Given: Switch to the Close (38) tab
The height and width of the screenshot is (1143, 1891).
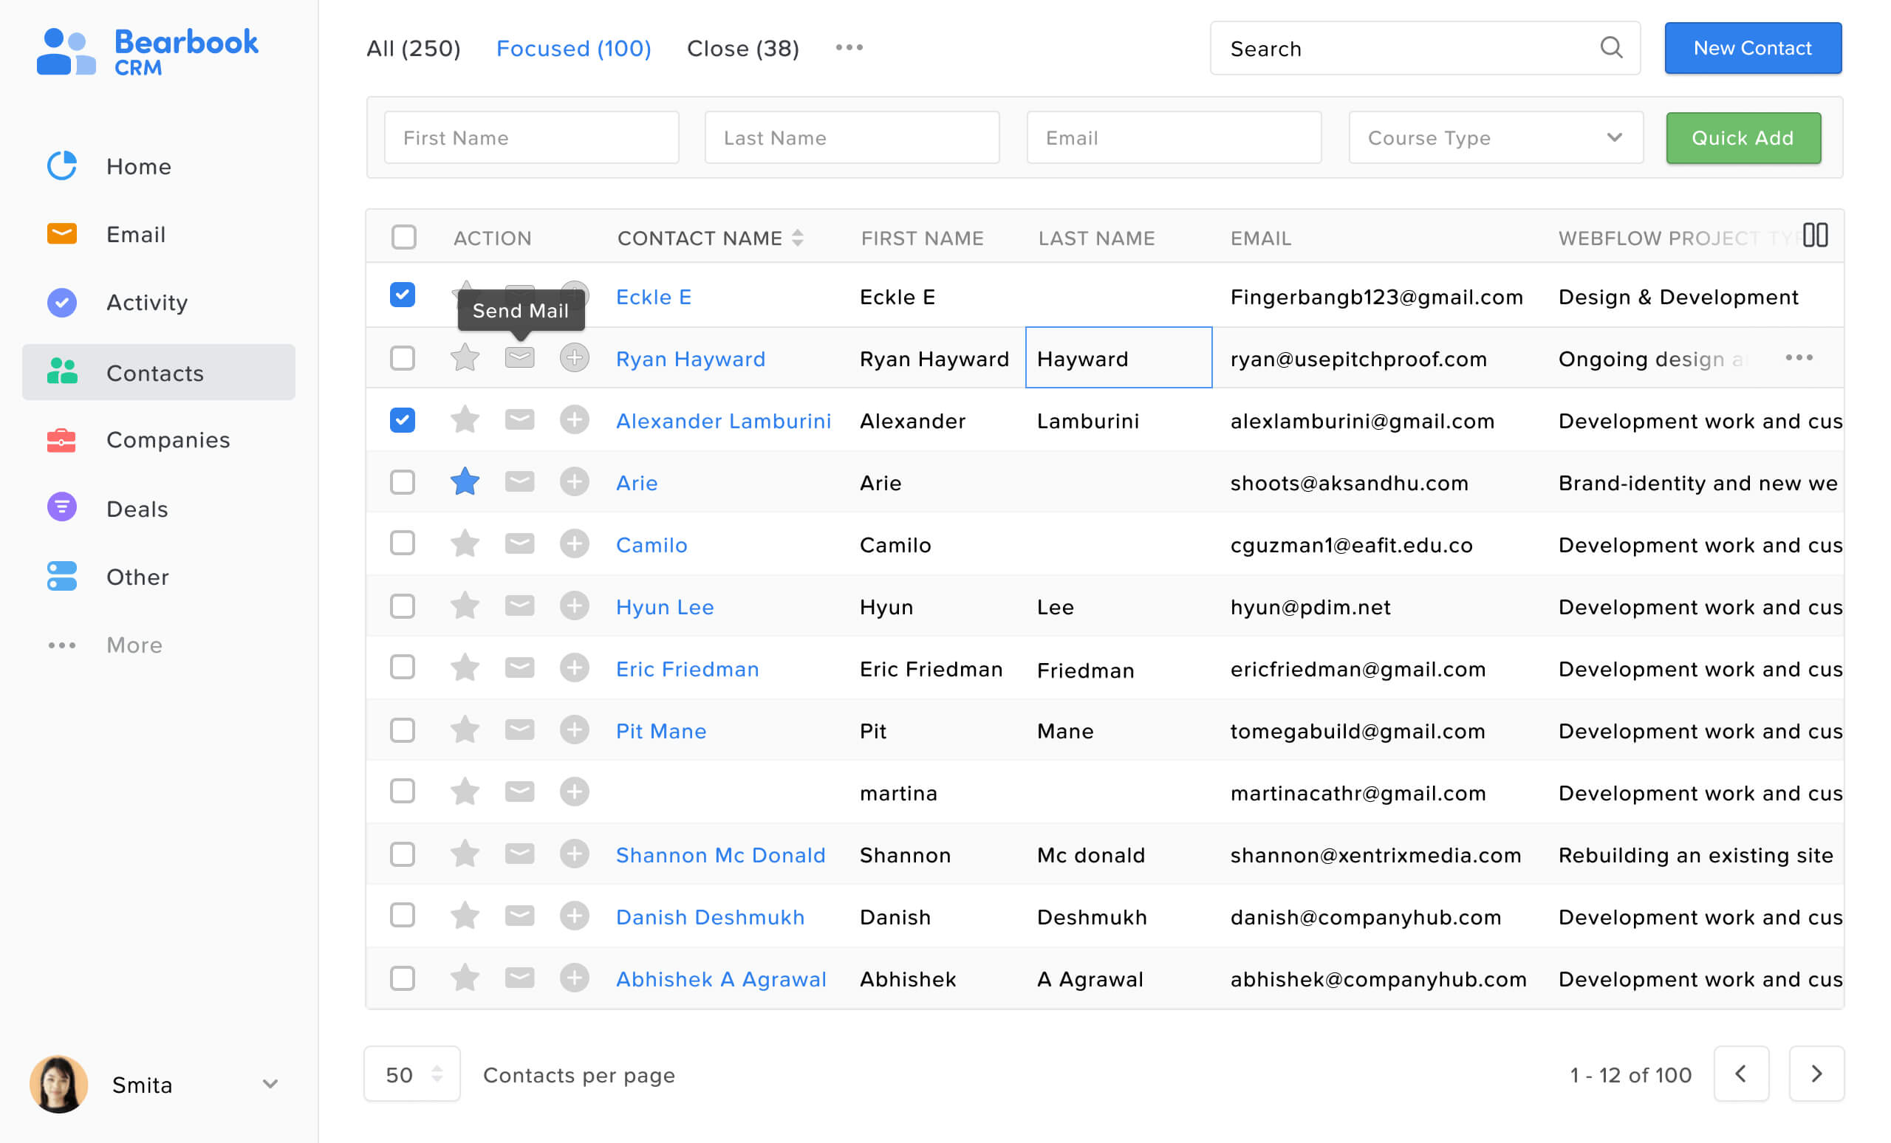Looking at the screenshot, I should tap(743, 47).
